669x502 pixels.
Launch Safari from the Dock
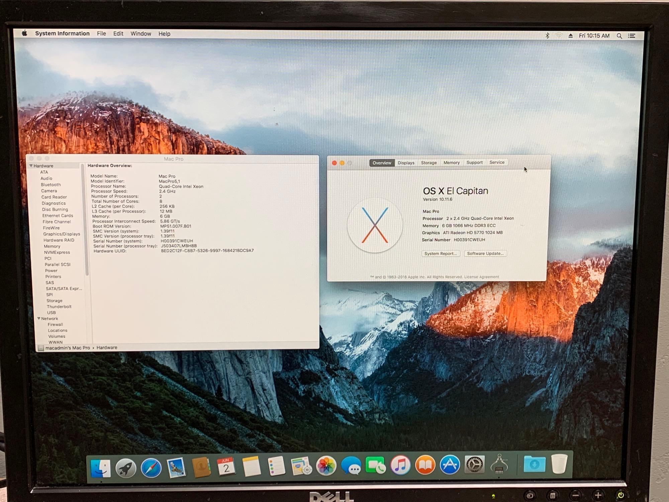pos(151,468)
